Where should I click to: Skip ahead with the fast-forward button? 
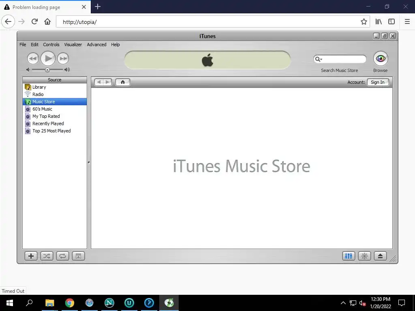coord(63,58)
